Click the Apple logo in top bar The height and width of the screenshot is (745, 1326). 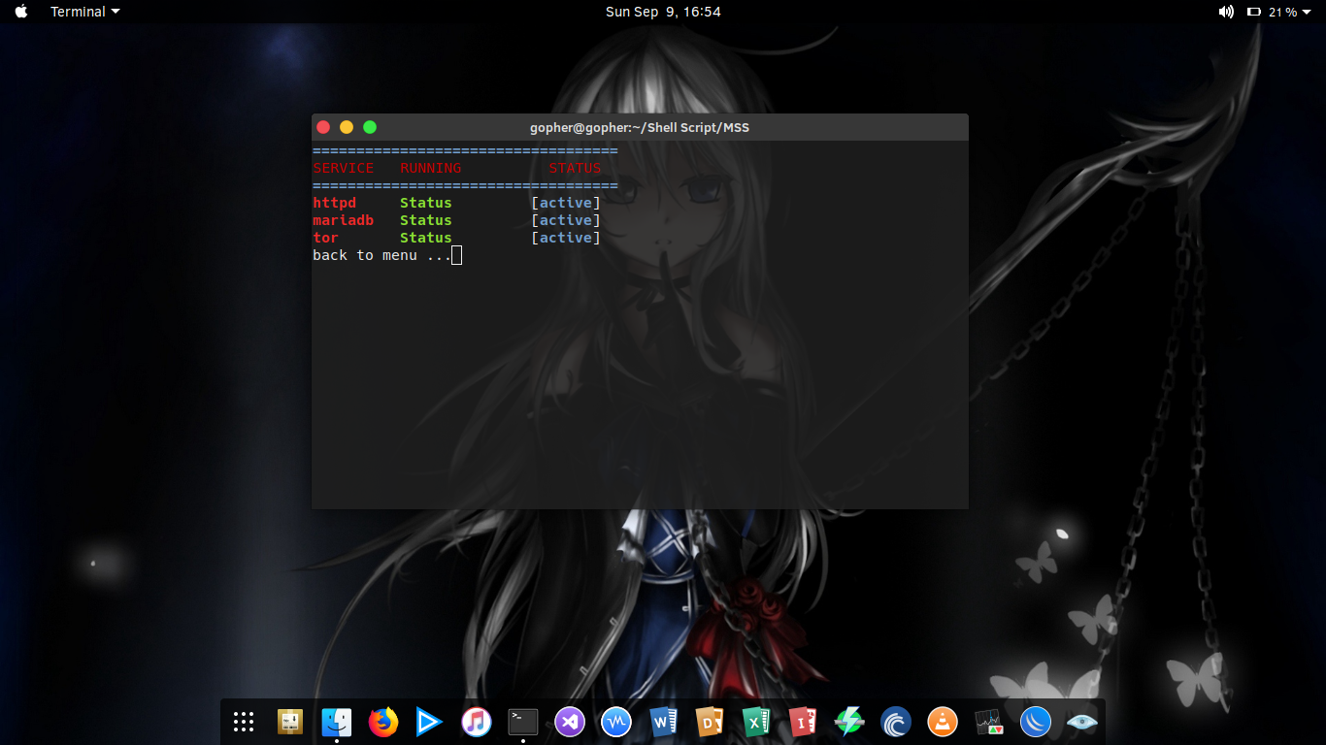[21, 12]
